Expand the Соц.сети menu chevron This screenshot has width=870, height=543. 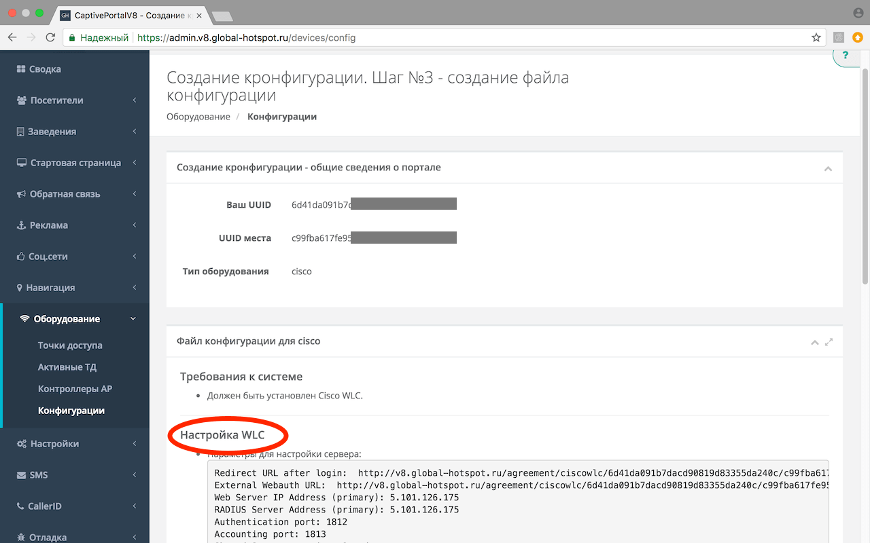(135, 257)
